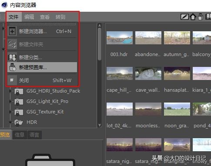The image size is (211, 166).
Task: Select the noon_gra.. HDR thumbnail
Action: pos(177,109)
